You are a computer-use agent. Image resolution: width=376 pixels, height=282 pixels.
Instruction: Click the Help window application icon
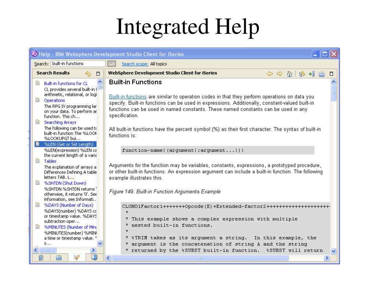click(35, 54)
